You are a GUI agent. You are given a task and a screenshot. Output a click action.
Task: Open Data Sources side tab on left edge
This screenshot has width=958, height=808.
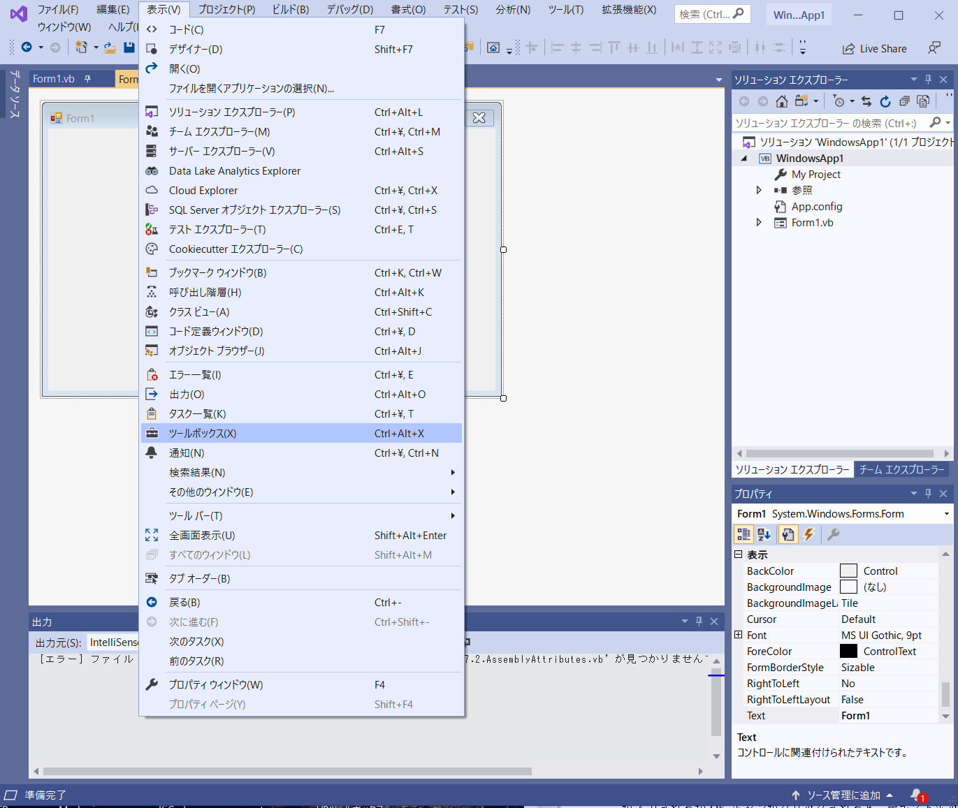click(x=14, y=94)
